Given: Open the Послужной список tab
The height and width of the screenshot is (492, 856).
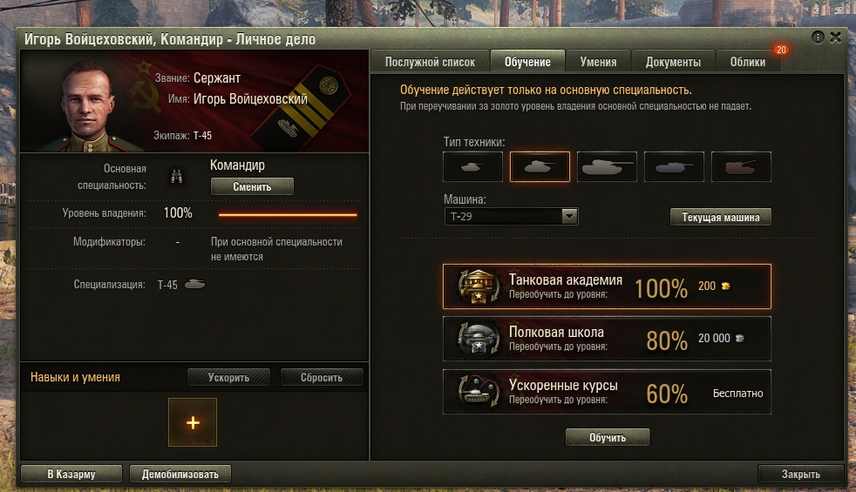Looking at the screenshot, I should [x=431, y=62].
